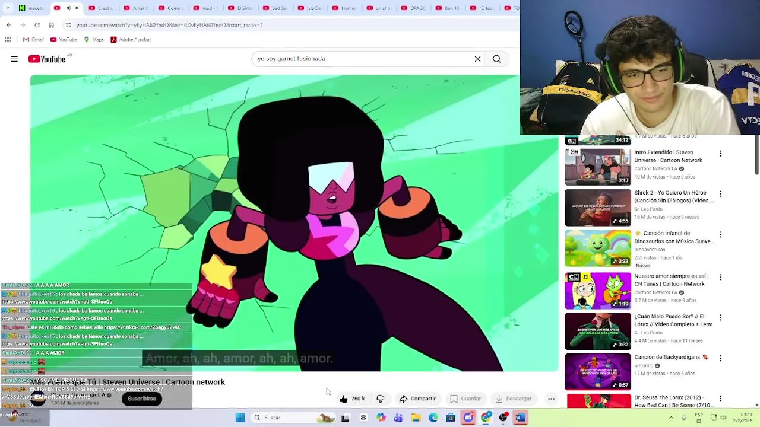Go back in browser history
The height and width of the screenshot is (427, 760).
click(x=9, y=25)
